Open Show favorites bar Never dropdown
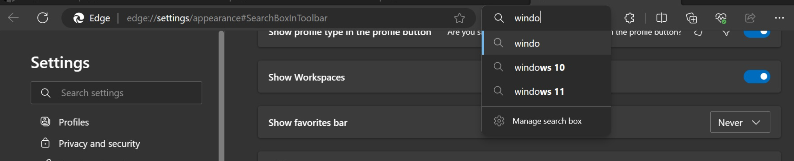The height and width of the screenshot is (161, 794). pyautogui.click(x=740, y=122)
